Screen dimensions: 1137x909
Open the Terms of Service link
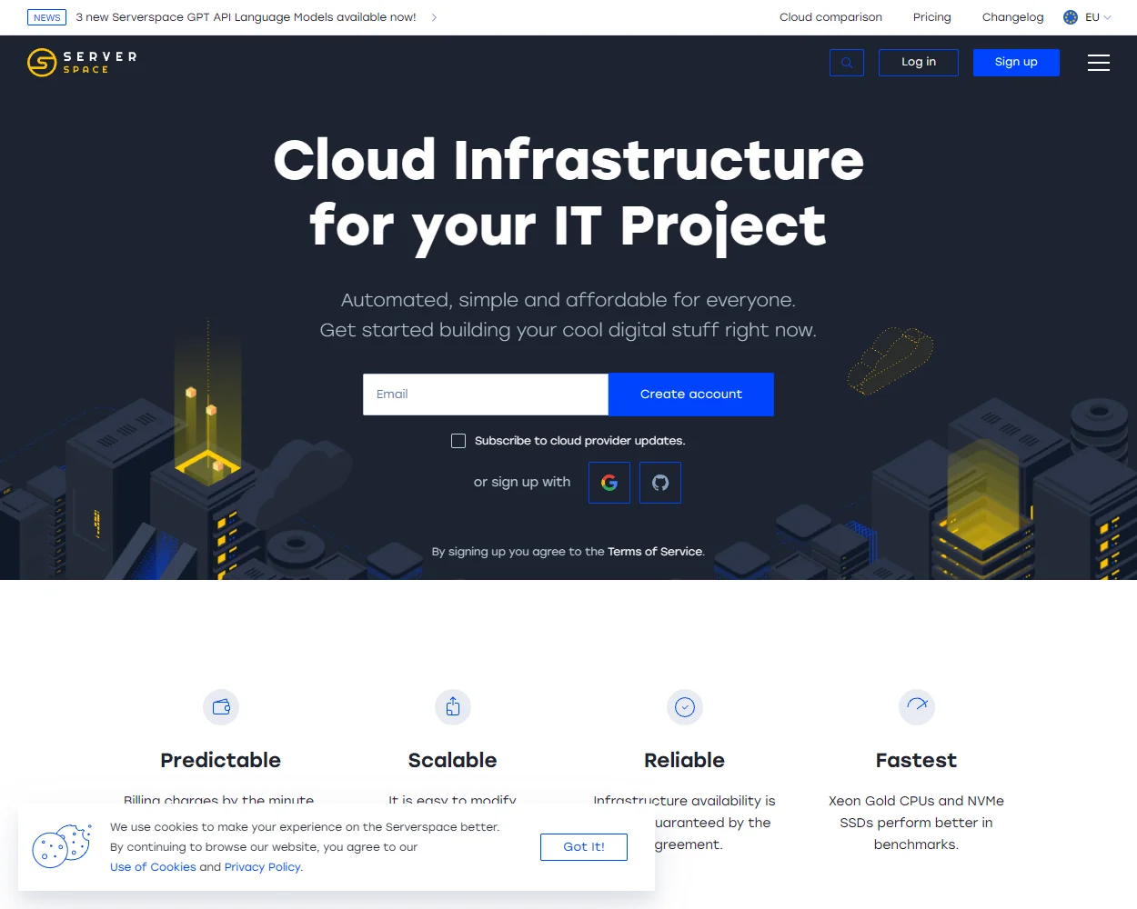pos(654,551)
